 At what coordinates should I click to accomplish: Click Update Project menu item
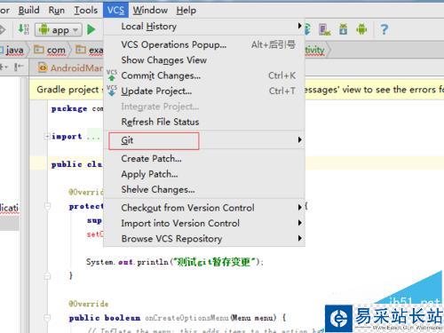(x=204, y=91)
